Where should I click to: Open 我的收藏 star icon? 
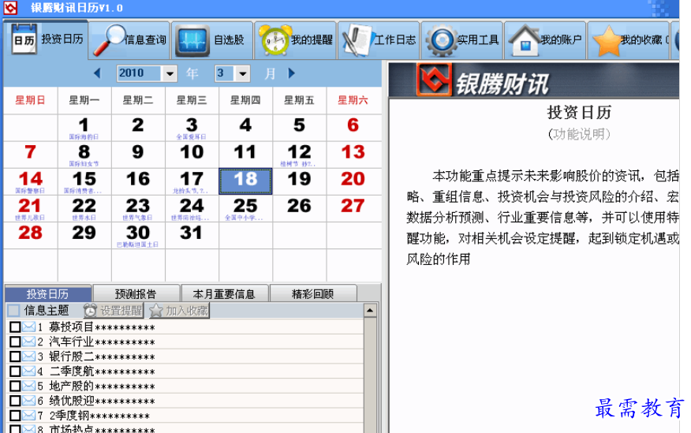coord(607,40)
